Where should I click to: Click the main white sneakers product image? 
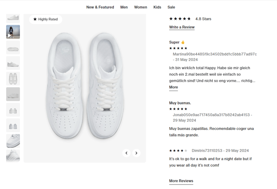pyautogui.click(x=85, y=85)
